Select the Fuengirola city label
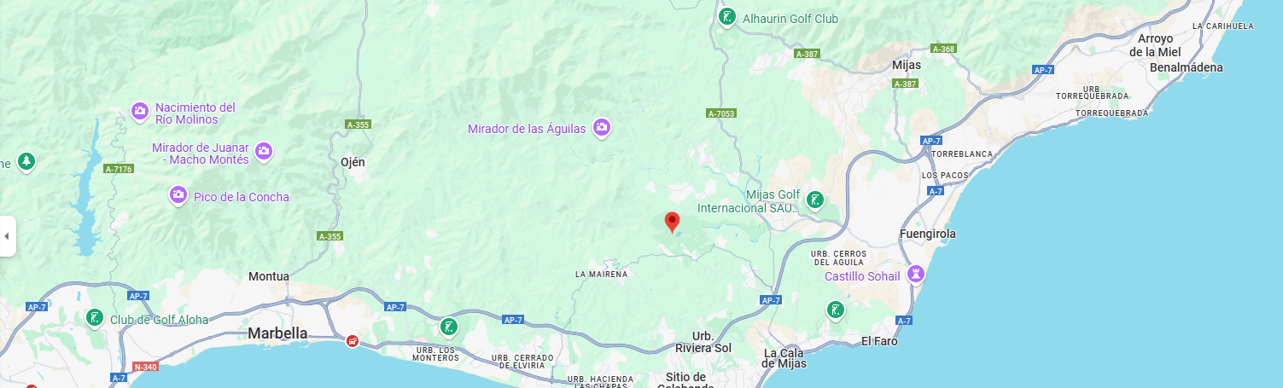Viewport: 1283px width, 388px height. (x=928, y=234)
